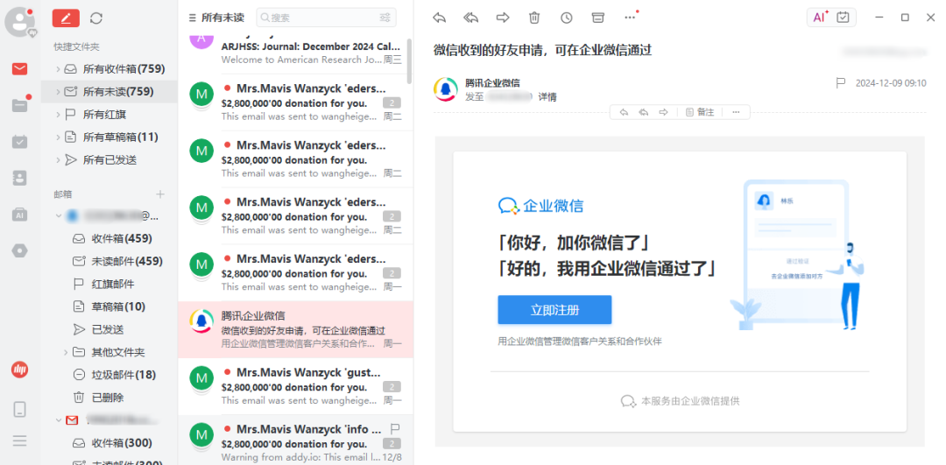
Task: Expand the 所有草稿箱 tree arrow
Action: tap(58, 137)
